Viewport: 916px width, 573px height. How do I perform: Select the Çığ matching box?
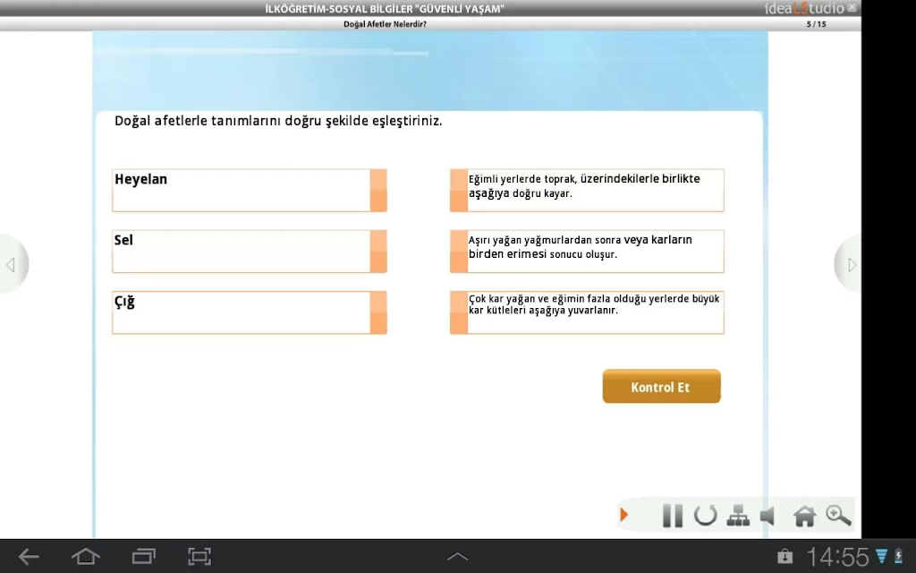tap(250, 312)
